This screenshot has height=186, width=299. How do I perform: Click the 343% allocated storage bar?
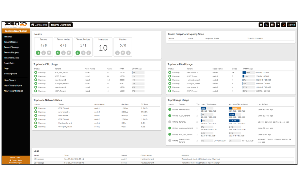coord(235,108)
